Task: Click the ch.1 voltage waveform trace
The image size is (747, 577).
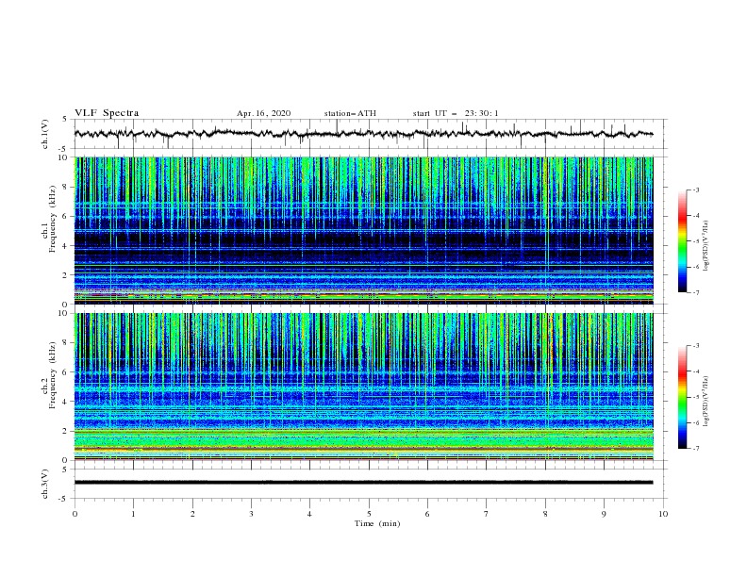Action: pos(363,134)
